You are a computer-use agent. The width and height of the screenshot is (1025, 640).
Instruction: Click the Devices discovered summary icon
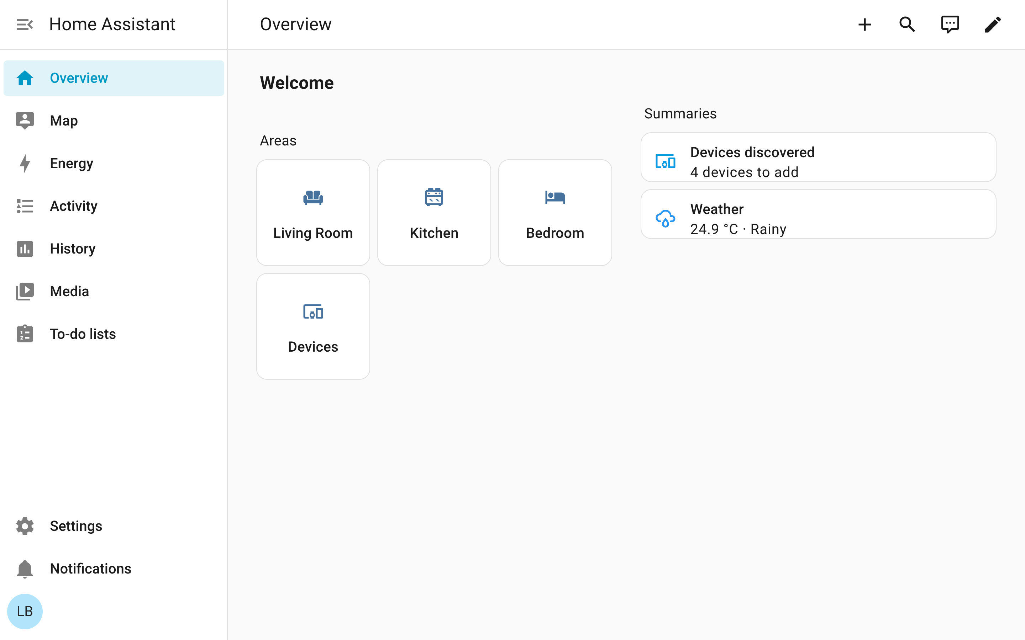(666, 161)
